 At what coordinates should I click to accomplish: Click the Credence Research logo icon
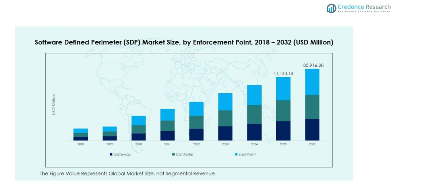[x=331, y=8]
